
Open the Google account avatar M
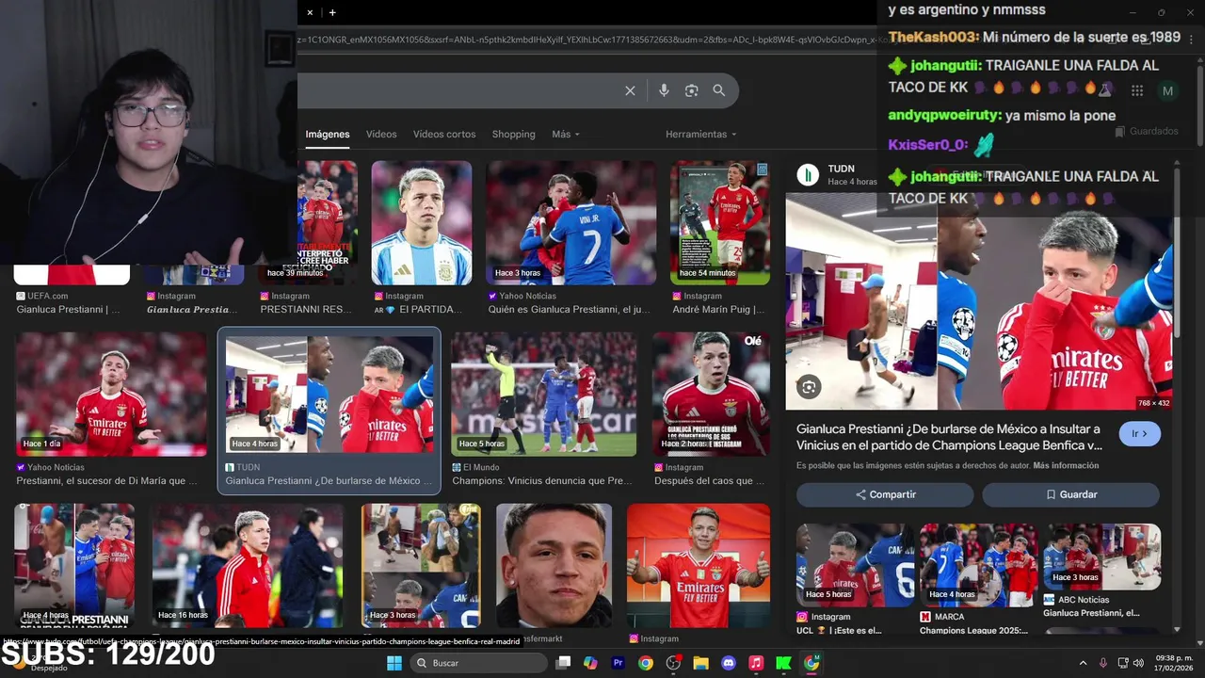pos(1168,90)
